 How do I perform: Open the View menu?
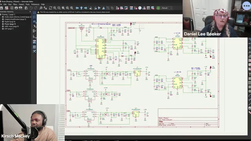[x=10, y=4]
